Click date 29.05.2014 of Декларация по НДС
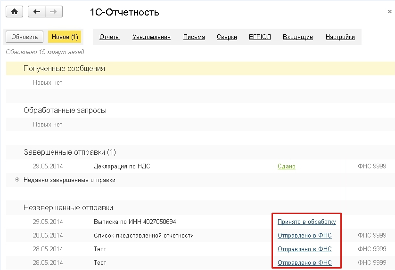 point(48,166)
